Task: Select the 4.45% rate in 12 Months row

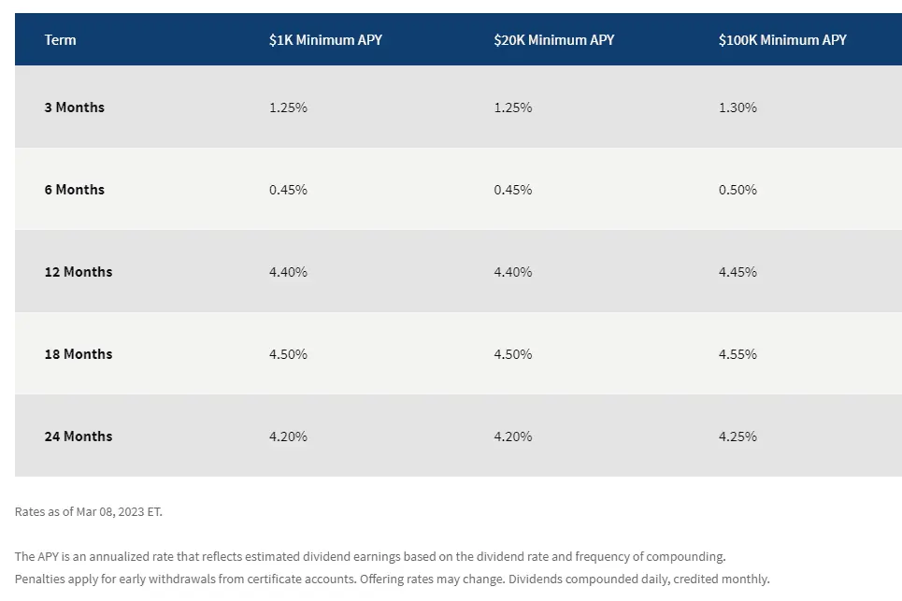Action: (737, 272)
